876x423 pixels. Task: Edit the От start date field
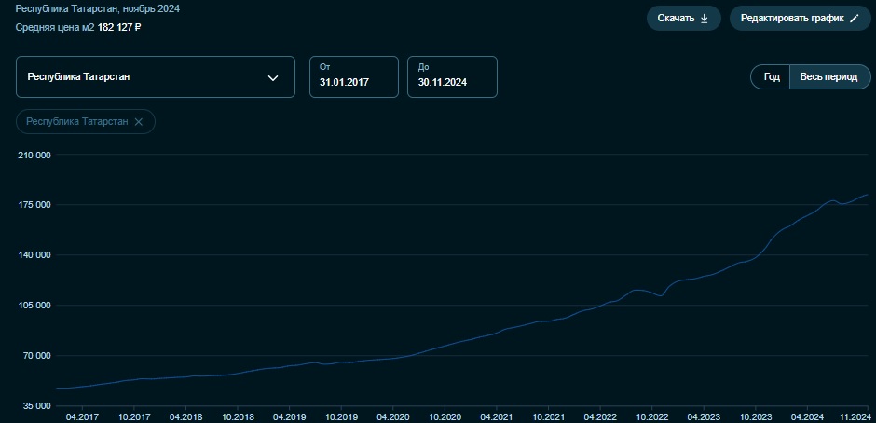(354, 77)
